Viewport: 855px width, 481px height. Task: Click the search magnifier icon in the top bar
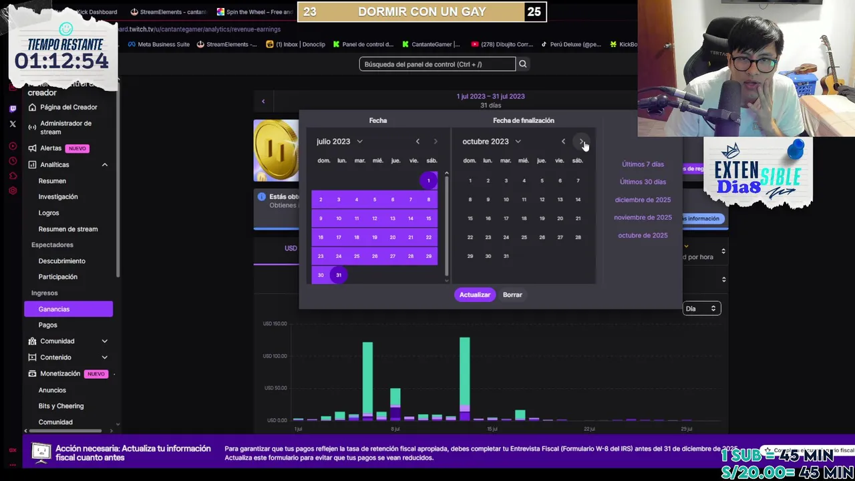pos(523,64)
